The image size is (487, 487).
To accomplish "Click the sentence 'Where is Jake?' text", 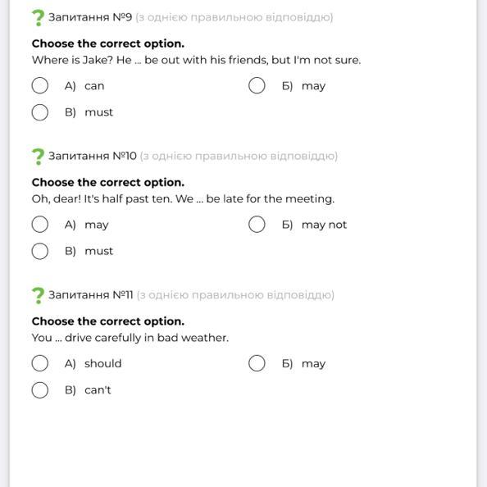I will 72,60.
